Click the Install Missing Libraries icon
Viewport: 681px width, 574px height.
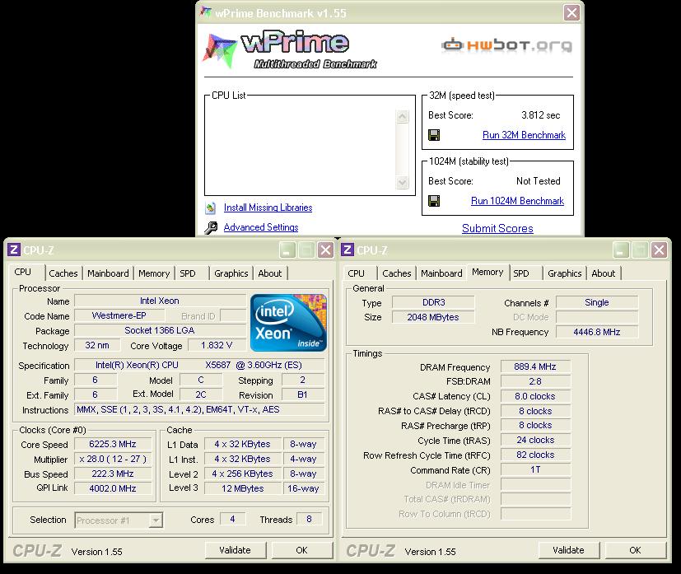tap(211, 208)
